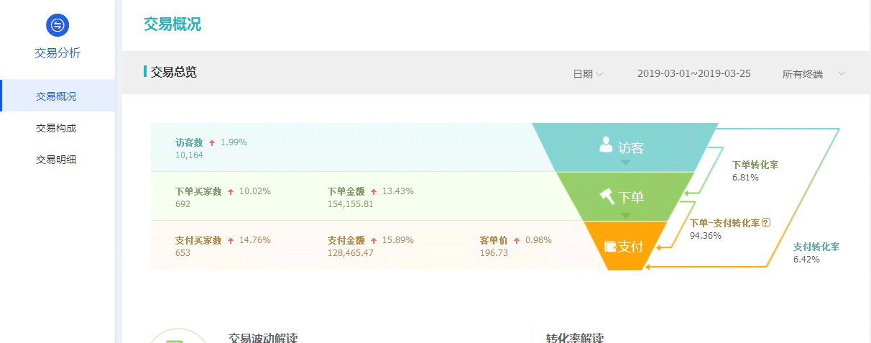Click the visitor person icon in funnel
The width and height of the screenshot is (871, 343).
606,146
